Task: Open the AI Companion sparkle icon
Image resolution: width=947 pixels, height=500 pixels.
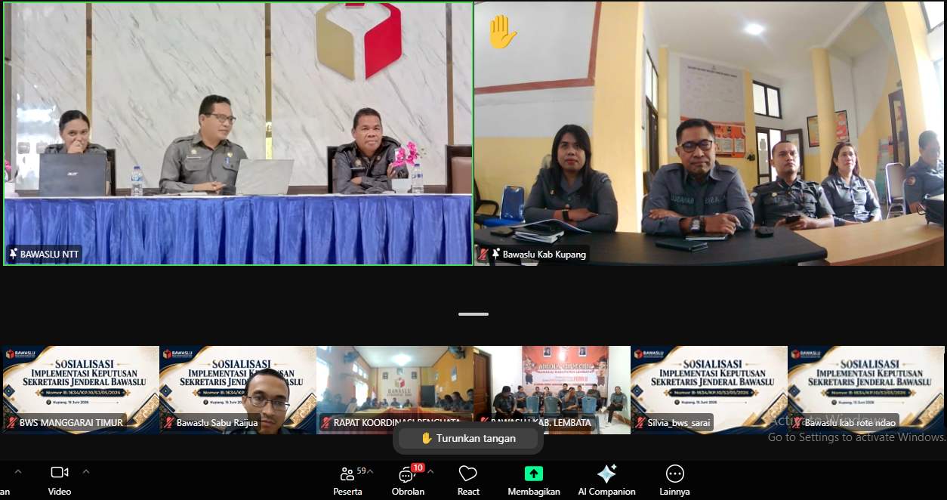Action: pos(606,474)
